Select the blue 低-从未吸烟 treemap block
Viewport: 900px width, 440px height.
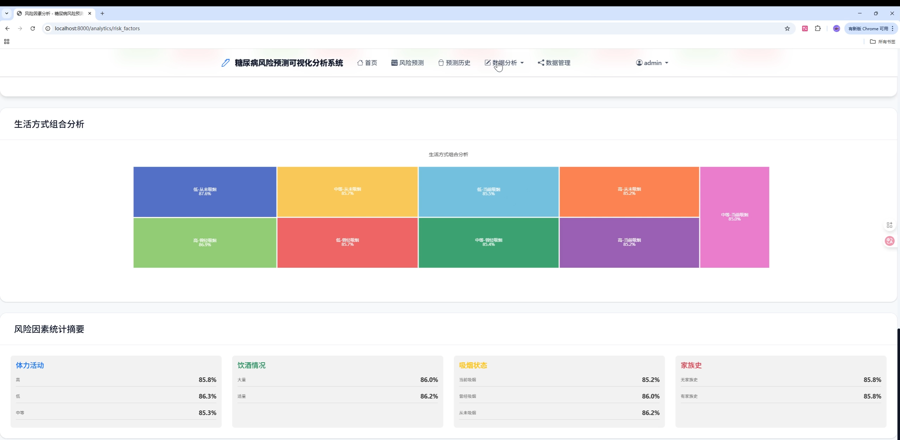[205, 191]
